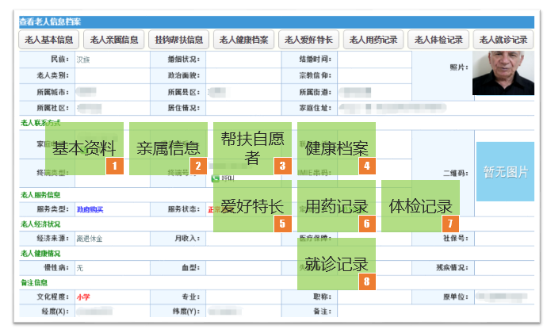Image resolution: width=547 pixels, height=329 pixels.
Task: Click the green phone call icon
Action: [216, 178]
